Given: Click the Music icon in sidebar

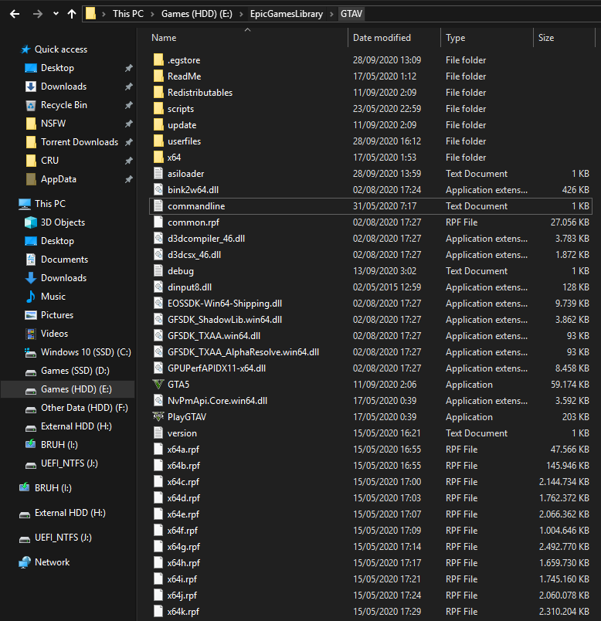Looking at the screenshot, I should [x=31, y=297].
